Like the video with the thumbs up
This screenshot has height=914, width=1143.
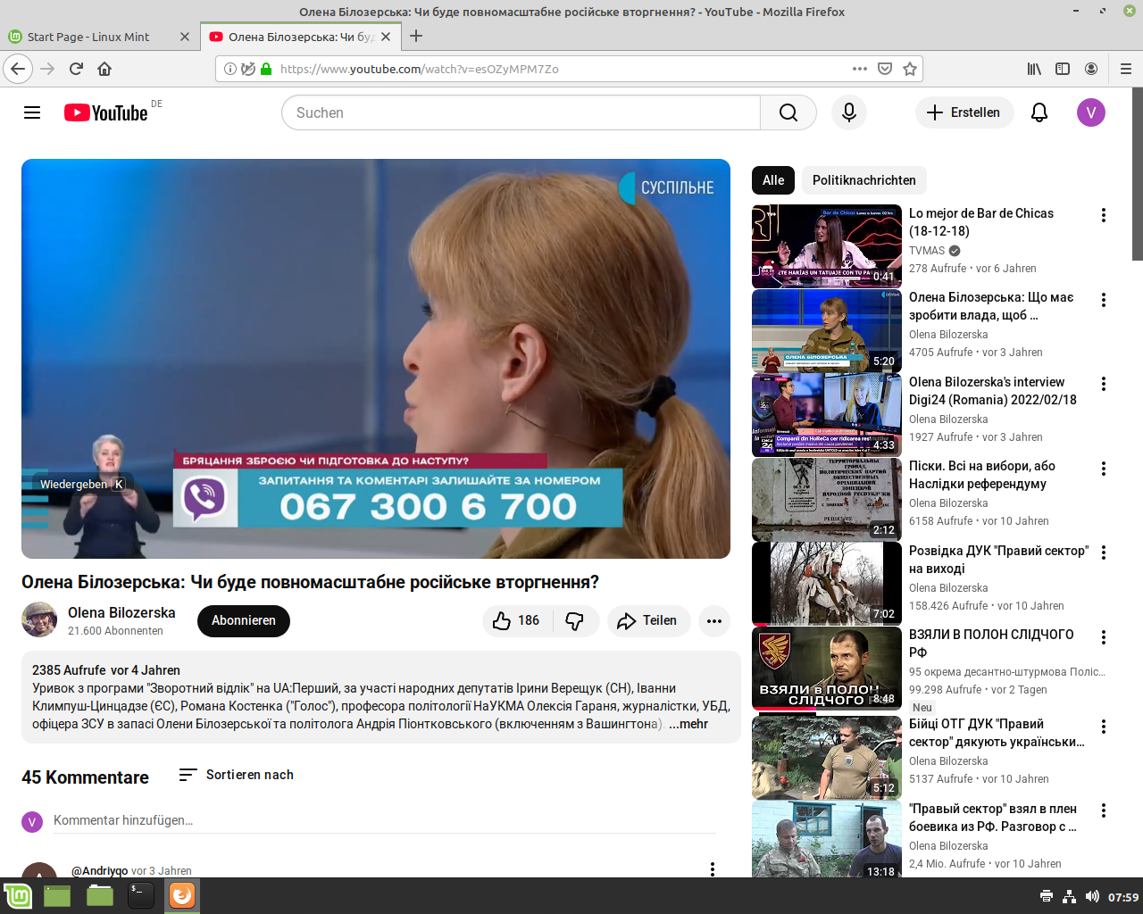click(x=517, y=620)
